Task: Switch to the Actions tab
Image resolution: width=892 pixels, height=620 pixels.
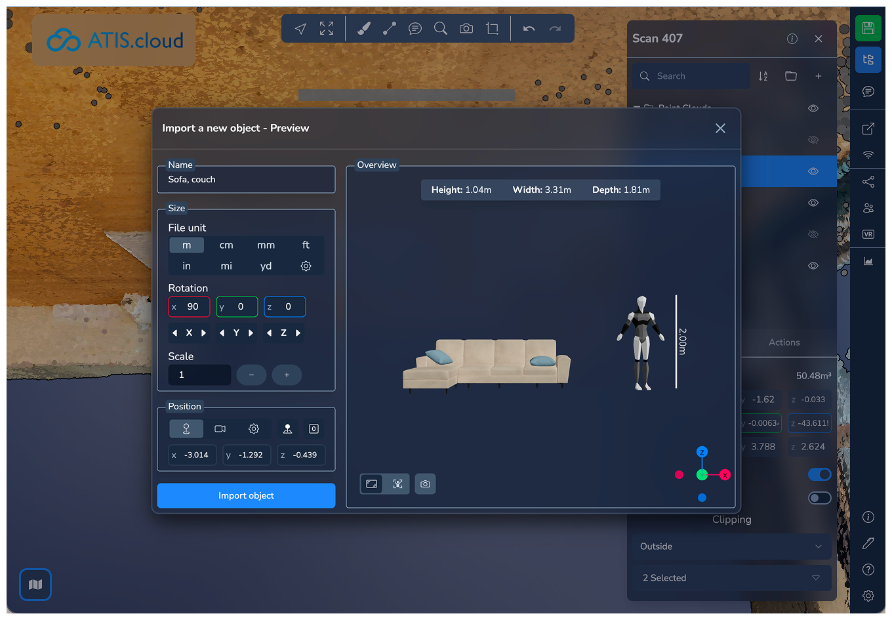Action: [784, 342]
